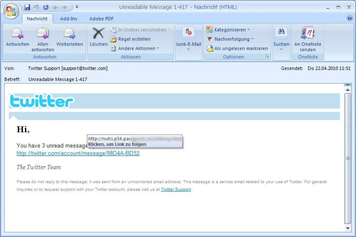Open the Outlook help icon

[349, 18]
